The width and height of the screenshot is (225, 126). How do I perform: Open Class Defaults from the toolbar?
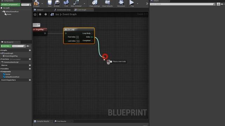tap(107, 3)
